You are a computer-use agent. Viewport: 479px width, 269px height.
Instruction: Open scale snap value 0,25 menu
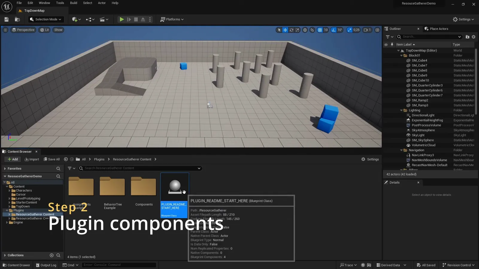tap(357, 30)
